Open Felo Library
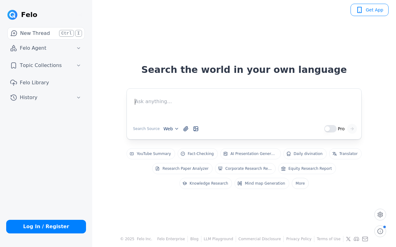Screen dimensions: 396x247 coord(46,83)
